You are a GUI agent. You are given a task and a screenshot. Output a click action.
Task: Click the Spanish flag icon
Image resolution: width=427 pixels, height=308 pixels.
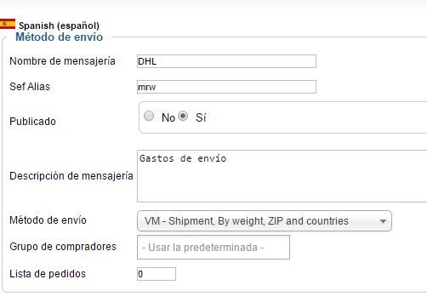(8, 24)
